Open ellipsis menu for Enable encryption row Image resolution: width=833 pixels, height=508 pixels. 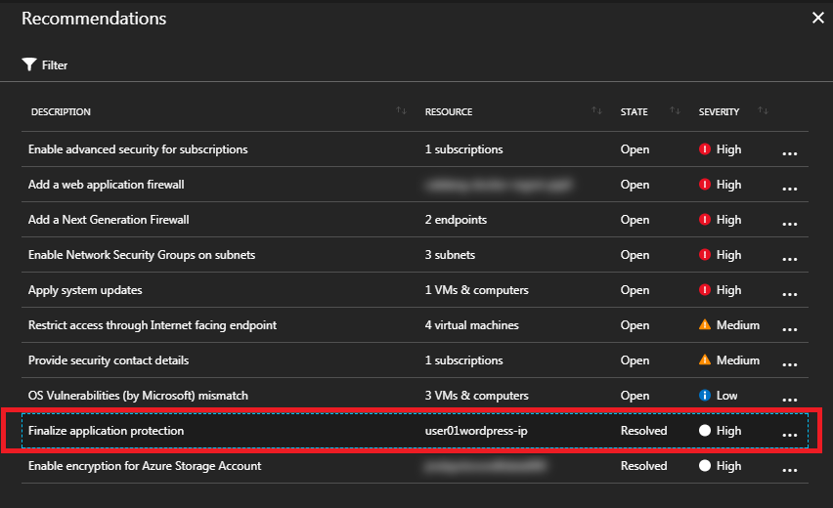pyautogui.click(x=789, y=470)
